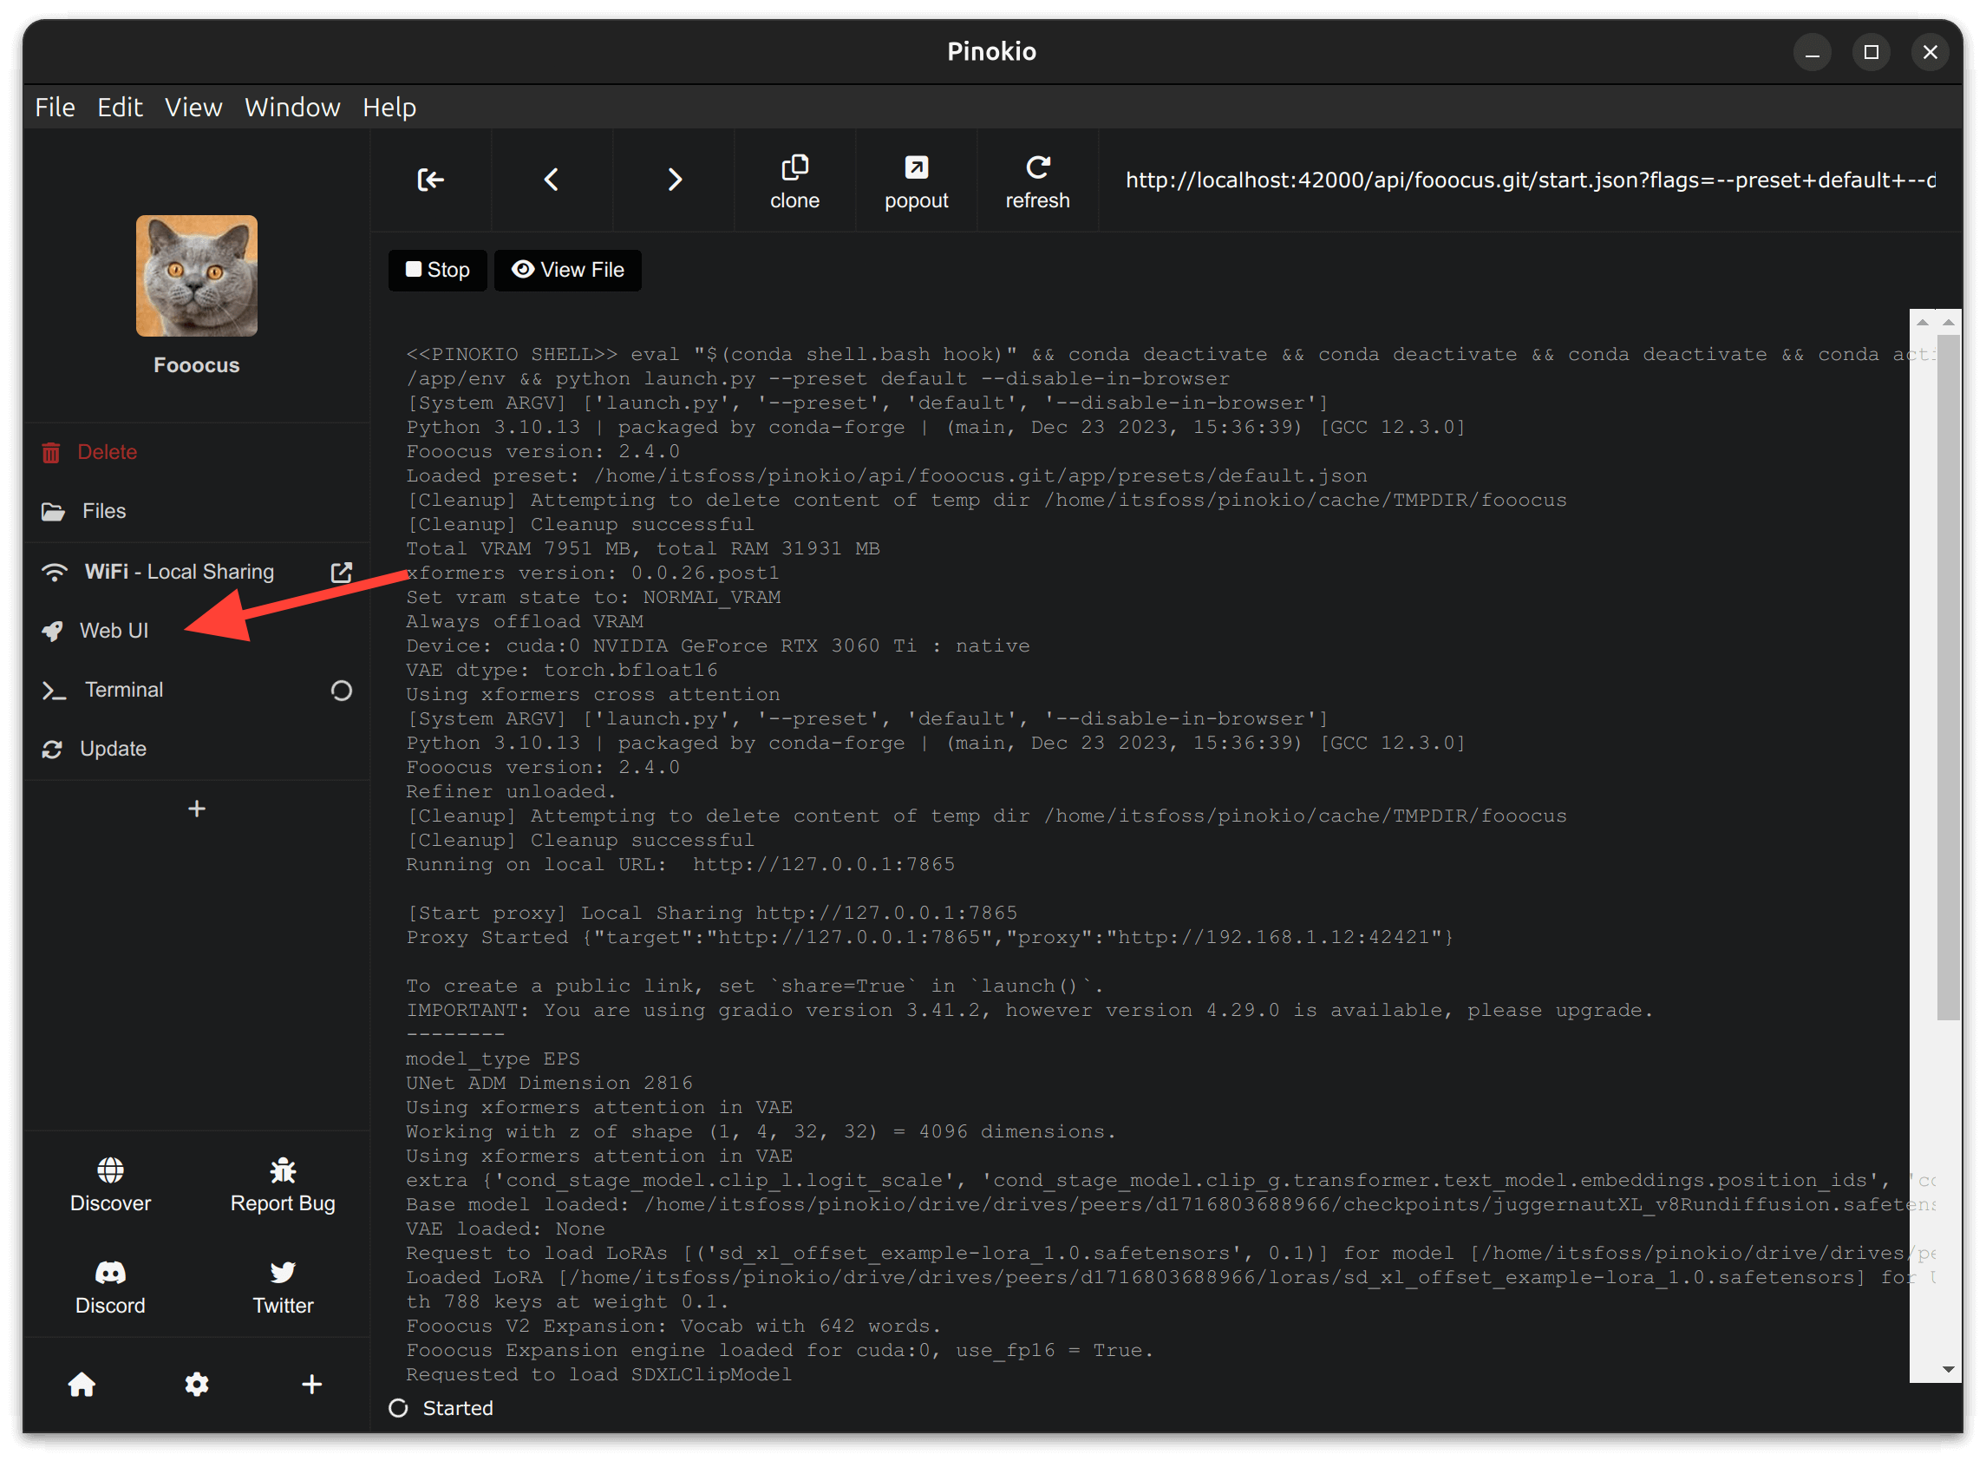Open the View File panel
The image size is (1986, 1461).
pos(567,268)
